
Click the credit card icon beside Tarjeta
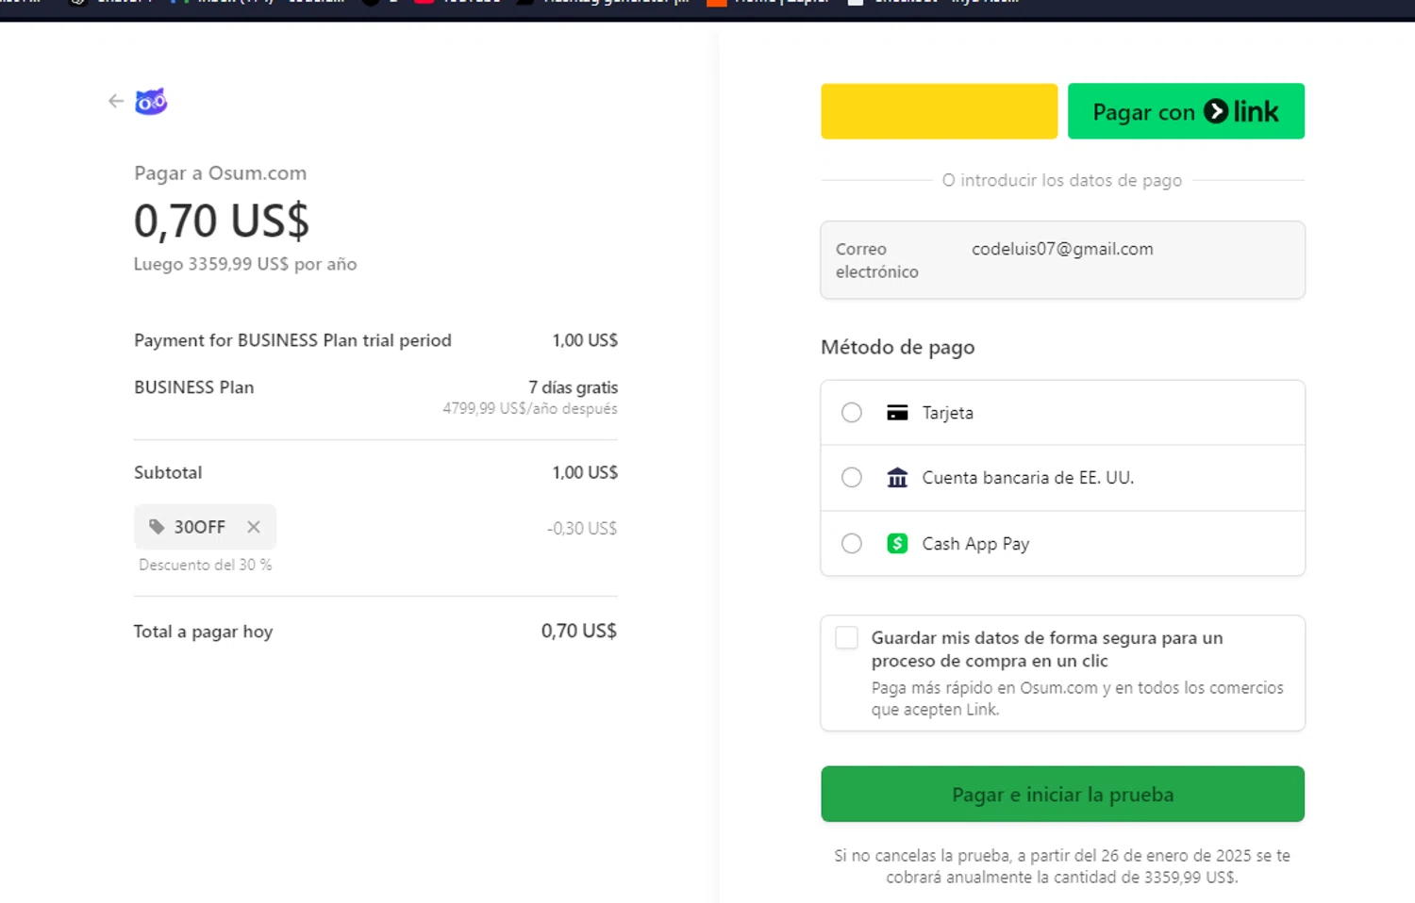coord(897,413)
